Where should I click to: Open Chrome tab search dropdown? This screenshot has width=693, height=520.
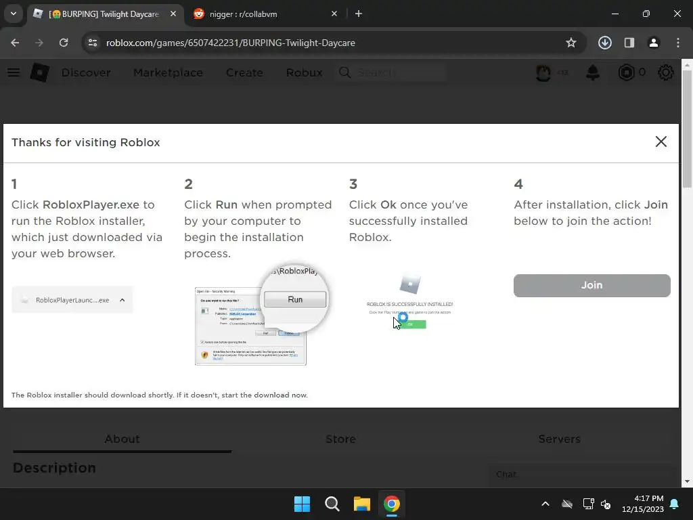(14, 14)
